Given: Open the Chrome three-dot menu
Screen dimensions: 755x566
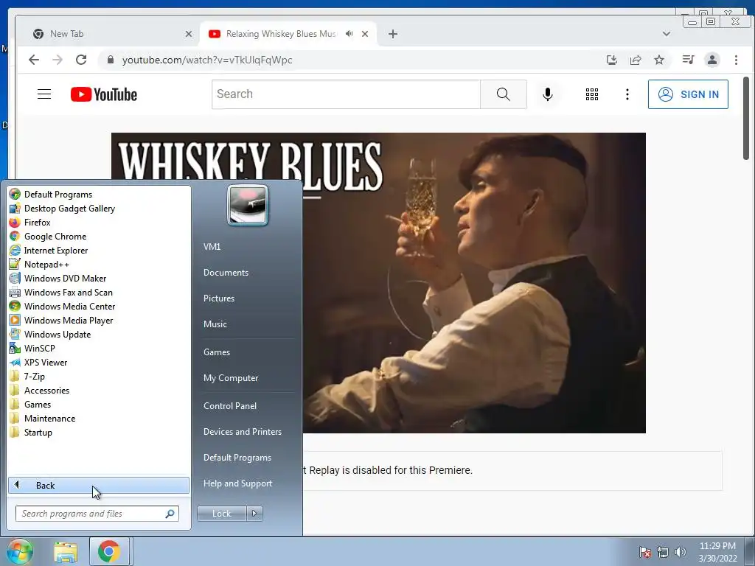Looking at the screenshot, I should pyautogui.click(x=736, y=60).
